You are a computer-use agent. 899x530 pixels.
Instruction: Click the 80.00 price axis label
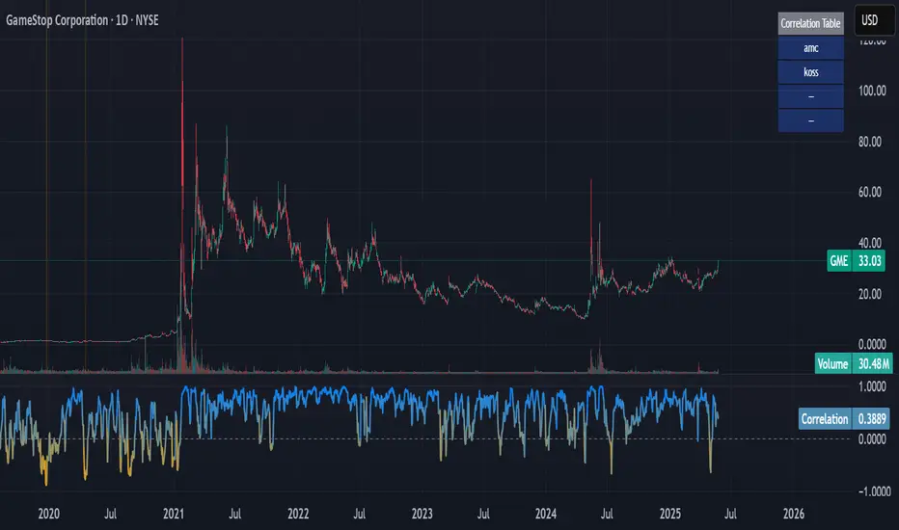click(869, 142)
